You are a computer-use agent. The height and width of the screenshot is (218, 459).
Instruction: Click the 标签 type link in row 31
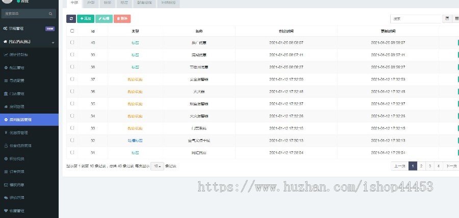click(135, 153)
